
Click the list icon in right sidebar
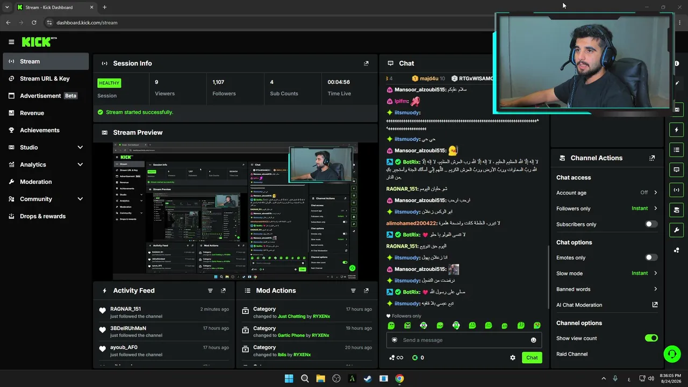[x=677, y=149]
